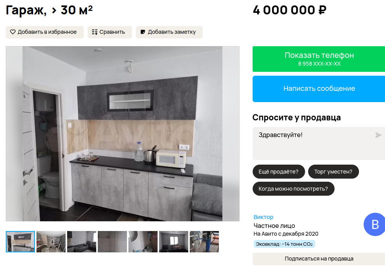Open the second thumbnail of storage room
Screen dimensions: 385x271
pyautogui.click(x=51, y=241)
